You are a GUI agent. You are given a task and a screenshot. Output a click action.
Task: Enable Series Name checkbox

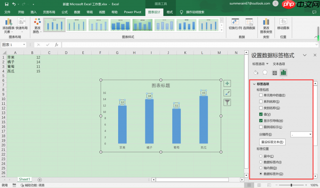(x=261, y=102)
